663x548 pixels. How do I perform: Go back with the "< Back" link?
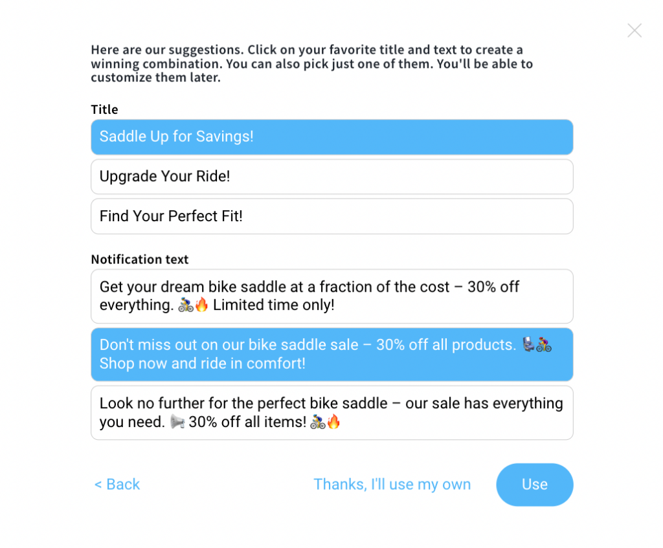[x=117, y=484]
